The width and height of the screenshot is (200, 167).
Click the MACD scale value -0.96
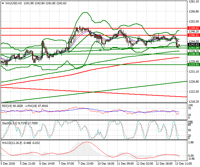coord(191,159)
